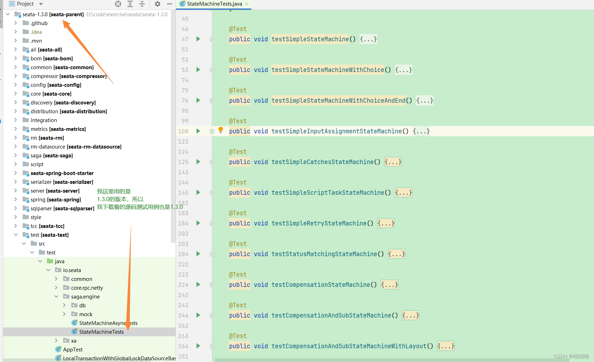Screen dimensions: 594x362
Task: Collapse the src folder chevron
Action: tap(24, 243)
